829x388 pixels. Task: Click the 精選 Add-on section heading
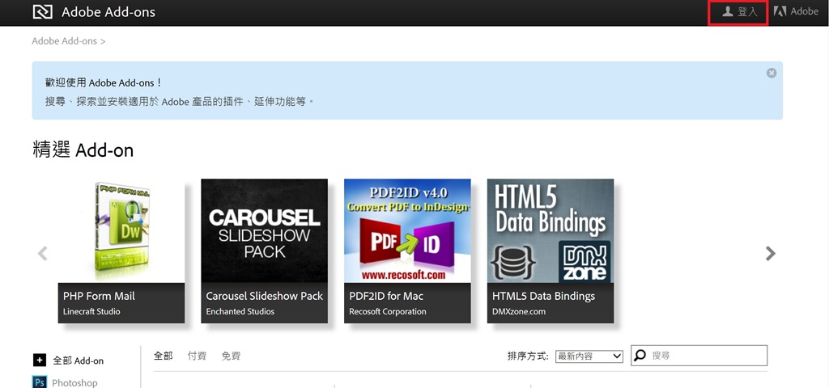(x=83, y=150)
